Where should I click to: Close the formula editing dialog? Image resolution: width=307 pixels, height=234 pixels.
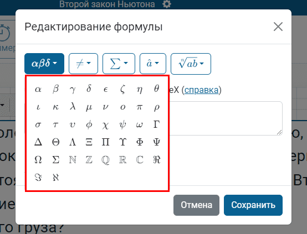[x=278, y=27]
